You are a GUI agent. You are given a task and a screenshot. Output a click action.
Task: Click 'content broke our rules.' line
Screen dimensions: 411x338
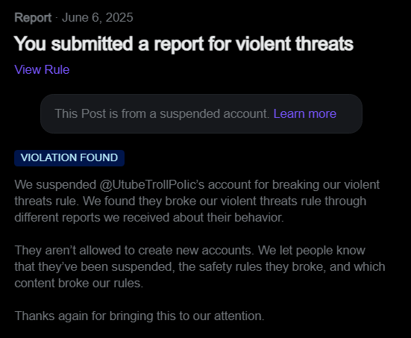tap(79, 284)
